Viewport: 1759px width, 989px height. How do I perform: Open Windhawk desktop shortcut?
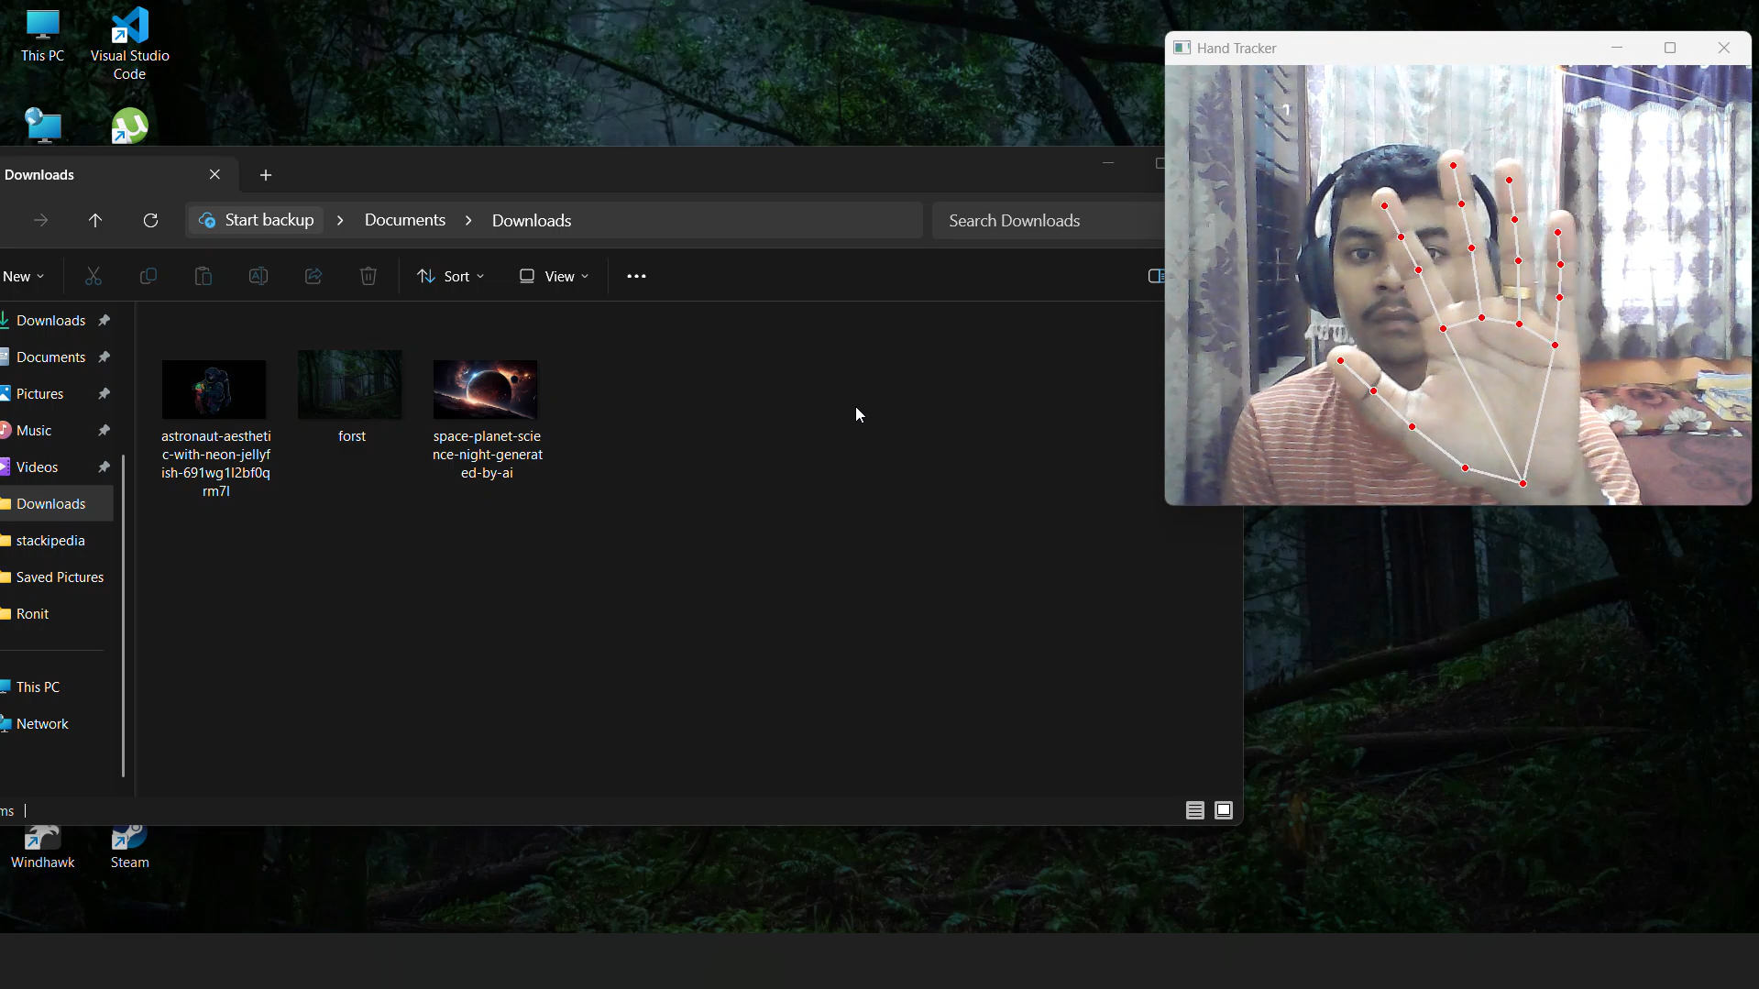(x=42, y=849)
